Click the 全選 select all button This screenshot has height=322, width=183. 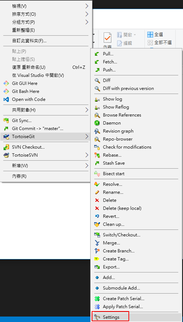point(155,35)
